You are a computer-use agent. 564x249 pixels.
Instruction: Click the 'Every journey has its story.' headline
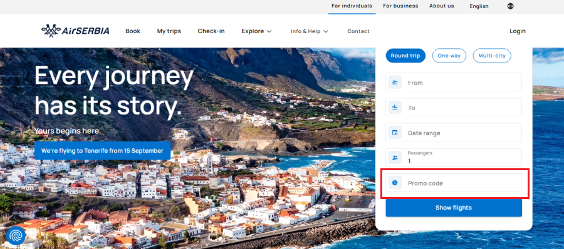[x=114, y=91]
